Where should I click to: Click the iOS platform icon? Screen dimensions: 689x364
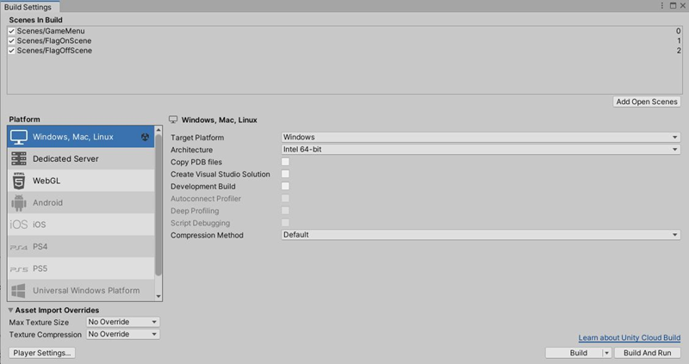coord(18,225)
